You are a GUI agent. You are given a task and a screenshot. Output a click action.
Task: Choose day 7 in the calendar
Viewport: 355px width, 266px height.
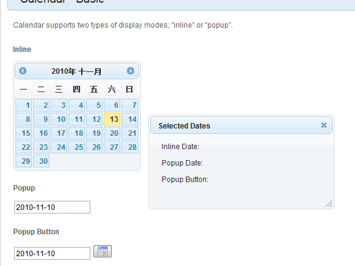pyautogui.click(x=130, y=105)
